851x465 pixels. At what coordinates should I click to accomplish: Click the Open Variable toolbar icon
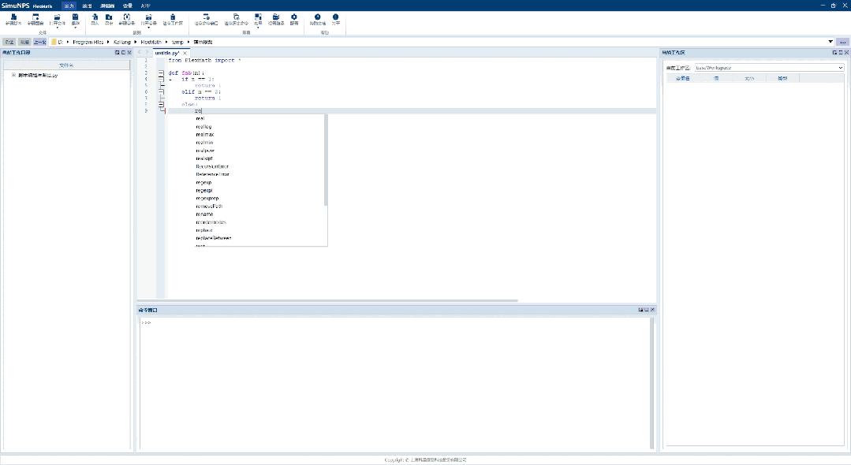tap(147, 20)
